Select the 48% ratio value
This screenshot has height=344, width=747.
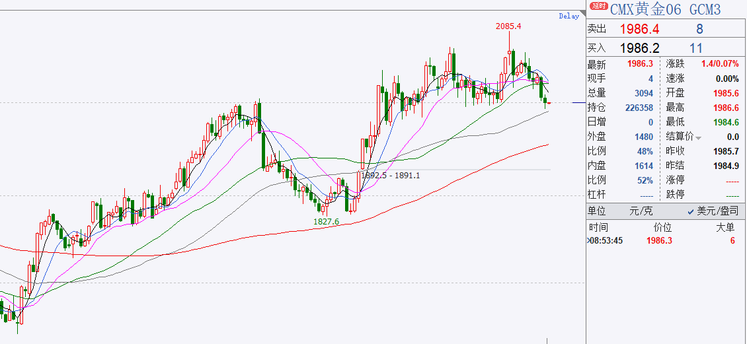[645, 152]
